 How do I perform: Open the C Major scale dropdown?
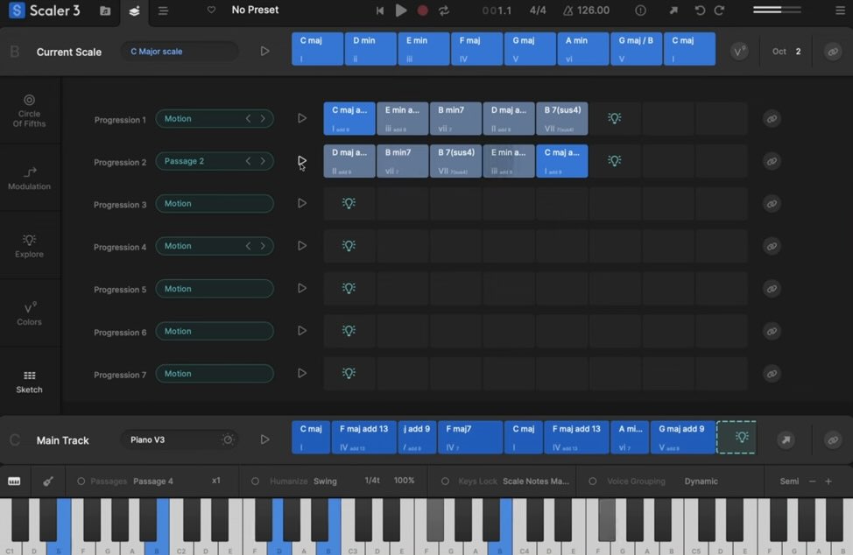(179, 52)
